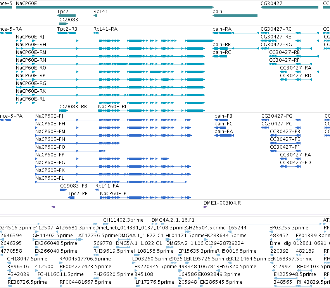The image size is (330, 288).
Task: Select the NaCP60E-RH transcript label
Action: (31, 45)
